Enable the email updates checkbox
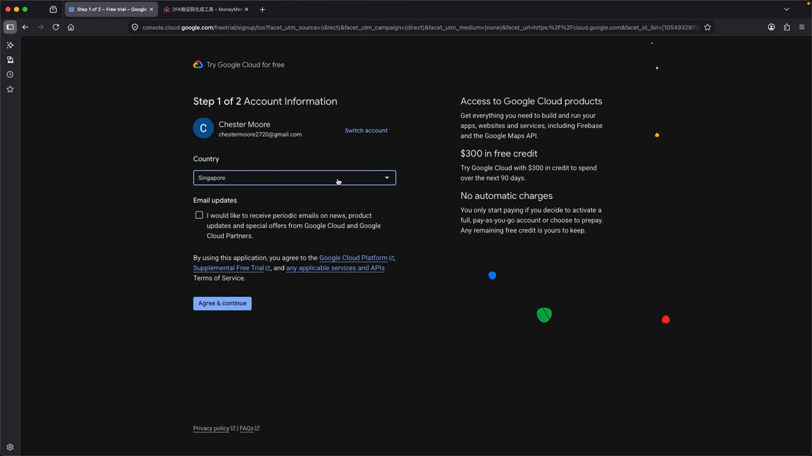Screen dimensions: 812x456 point(199,215)
